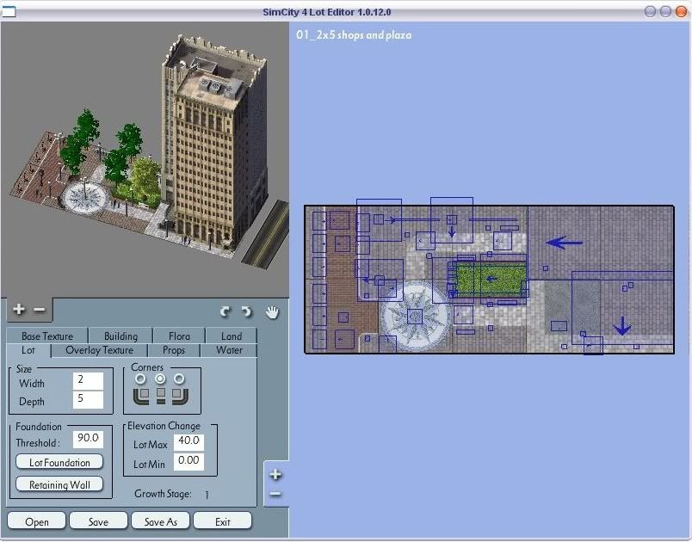This screenshot has height=542, width=692.
Task: Click the Lot Max elevation field
Action: tap(188, 442)
